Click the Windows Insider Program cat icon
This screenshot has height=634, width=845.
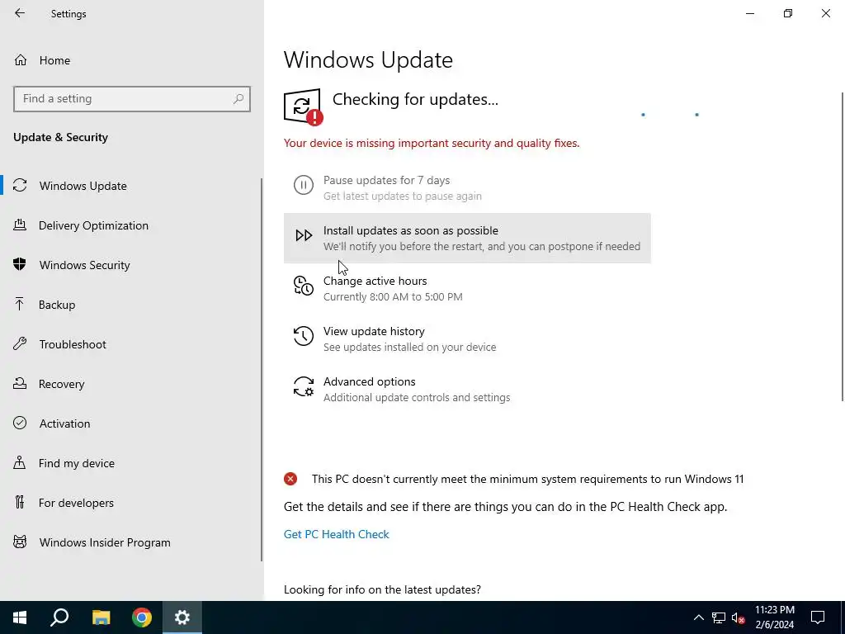pos(20,542)
